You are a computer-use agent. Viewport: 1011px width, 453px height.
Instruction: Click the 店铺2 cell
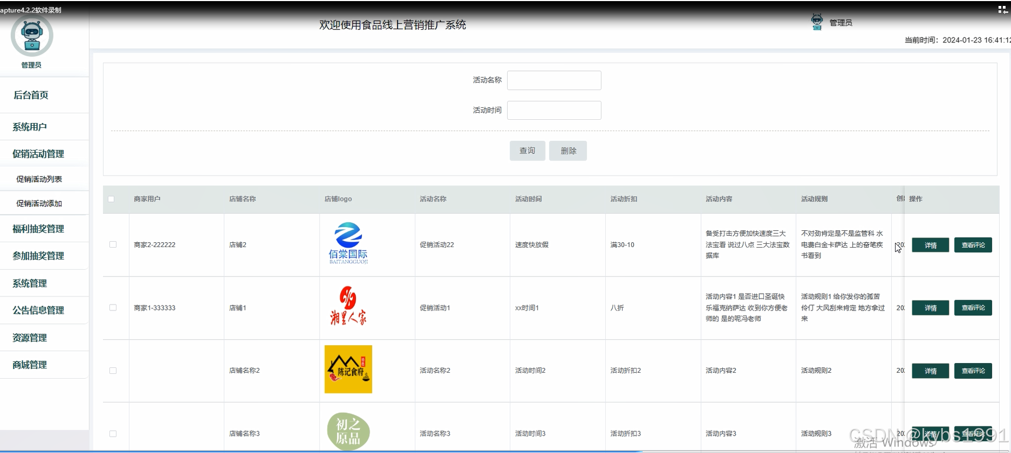coord(238,245)
